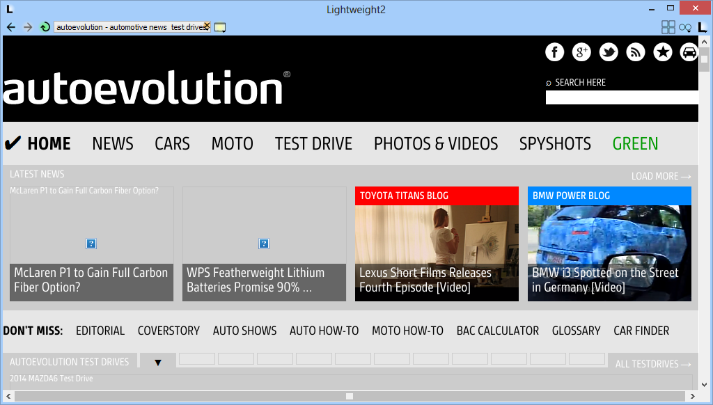Click horizontal scrollbar right arrow
Screen dimensions: 713x405
point(693,397)
